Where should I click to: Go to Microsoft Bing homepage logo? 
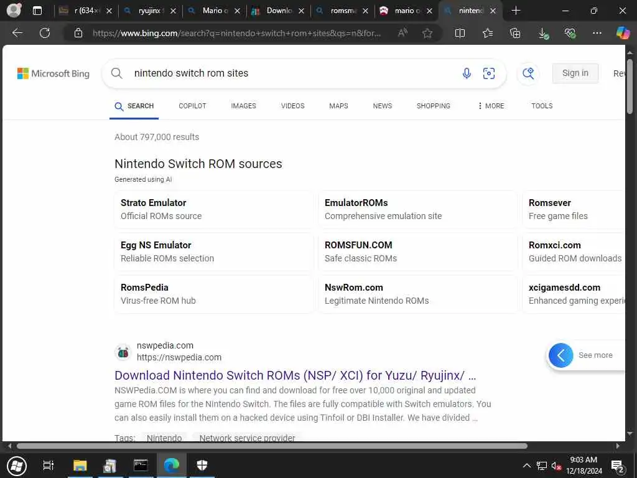tap(53, 73)
